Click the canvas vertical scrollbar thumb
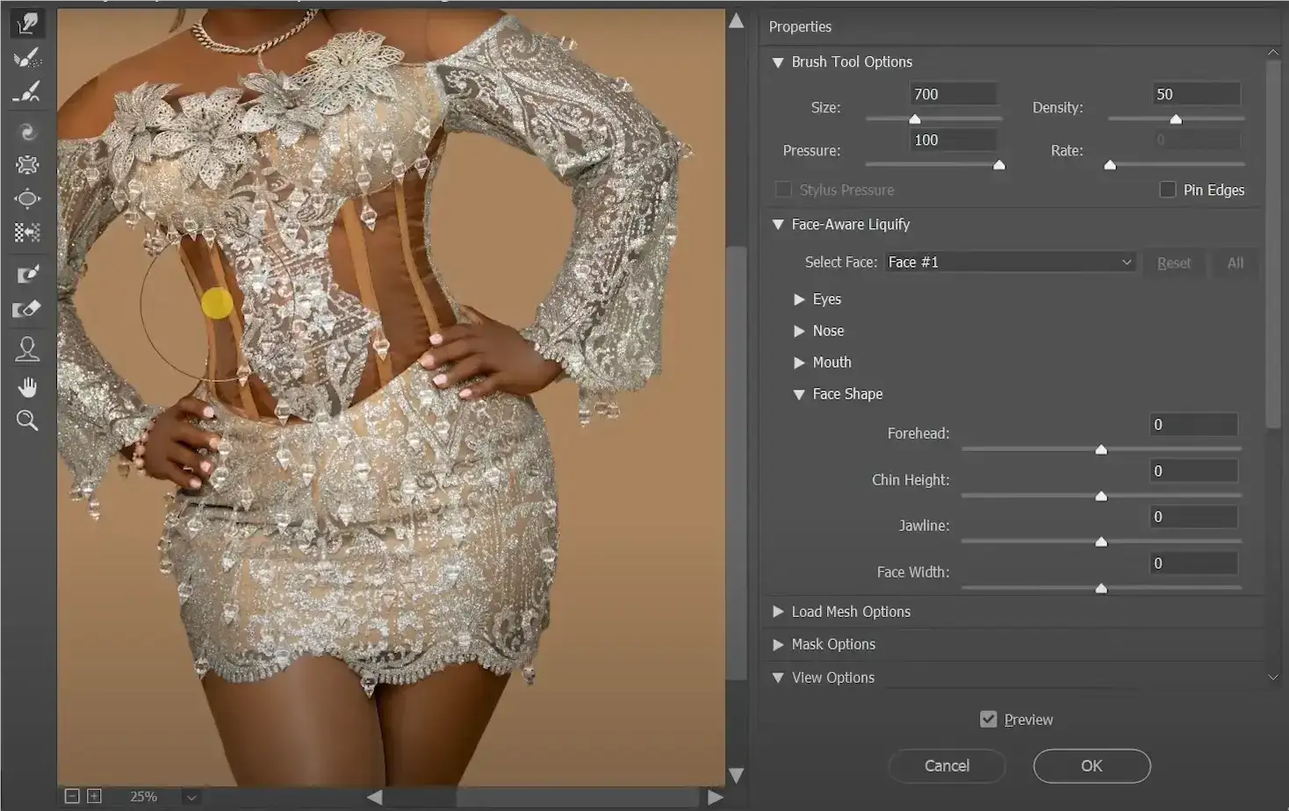This screenshot has height=811, width=1289. (737, 463)
